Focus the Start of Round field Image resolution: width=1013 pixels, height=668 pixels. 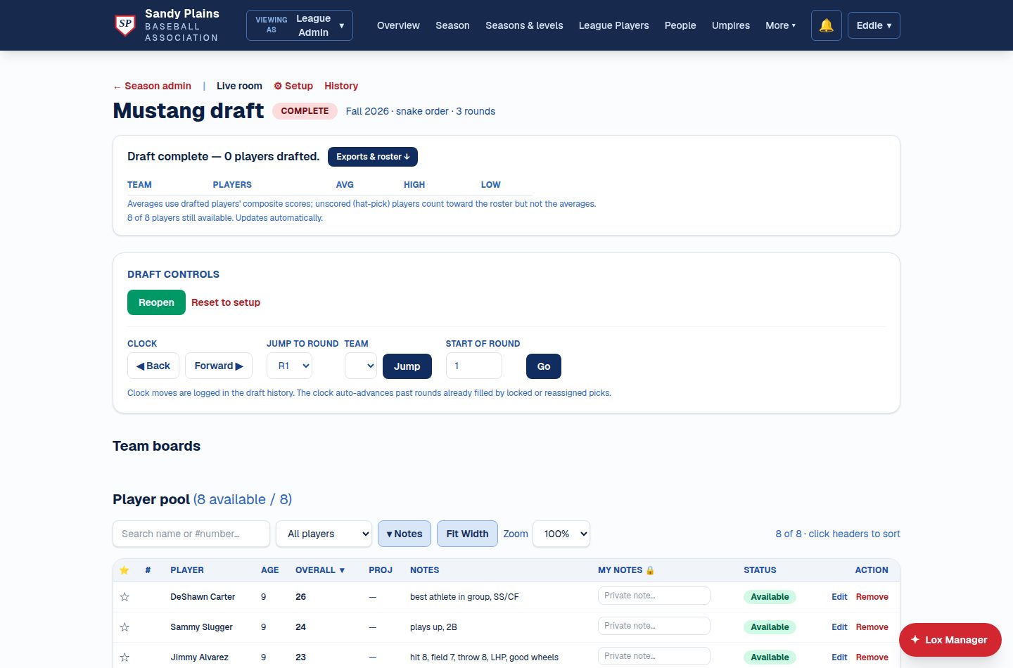click(x=474, y=366)
